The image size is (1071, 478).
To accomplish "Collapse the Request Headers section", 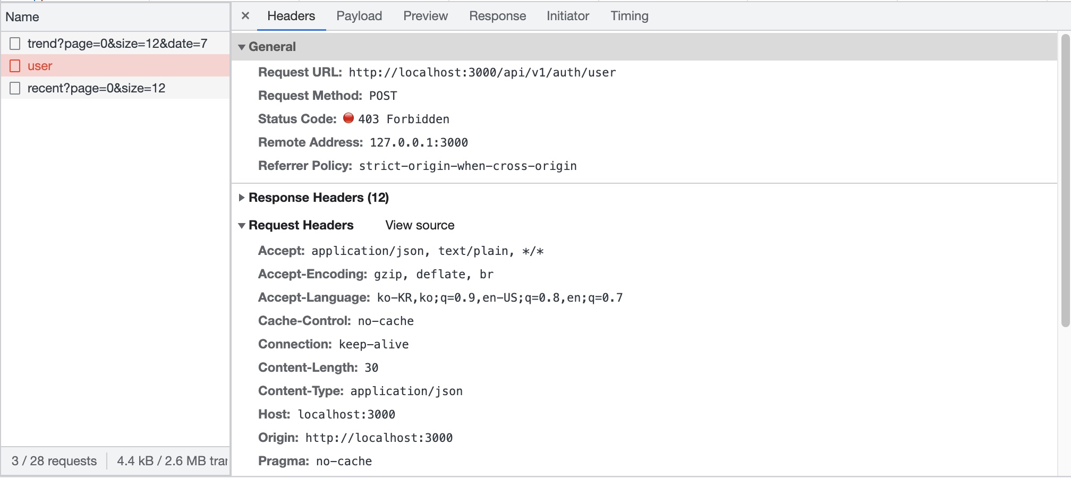I will [x=242, y=225].
